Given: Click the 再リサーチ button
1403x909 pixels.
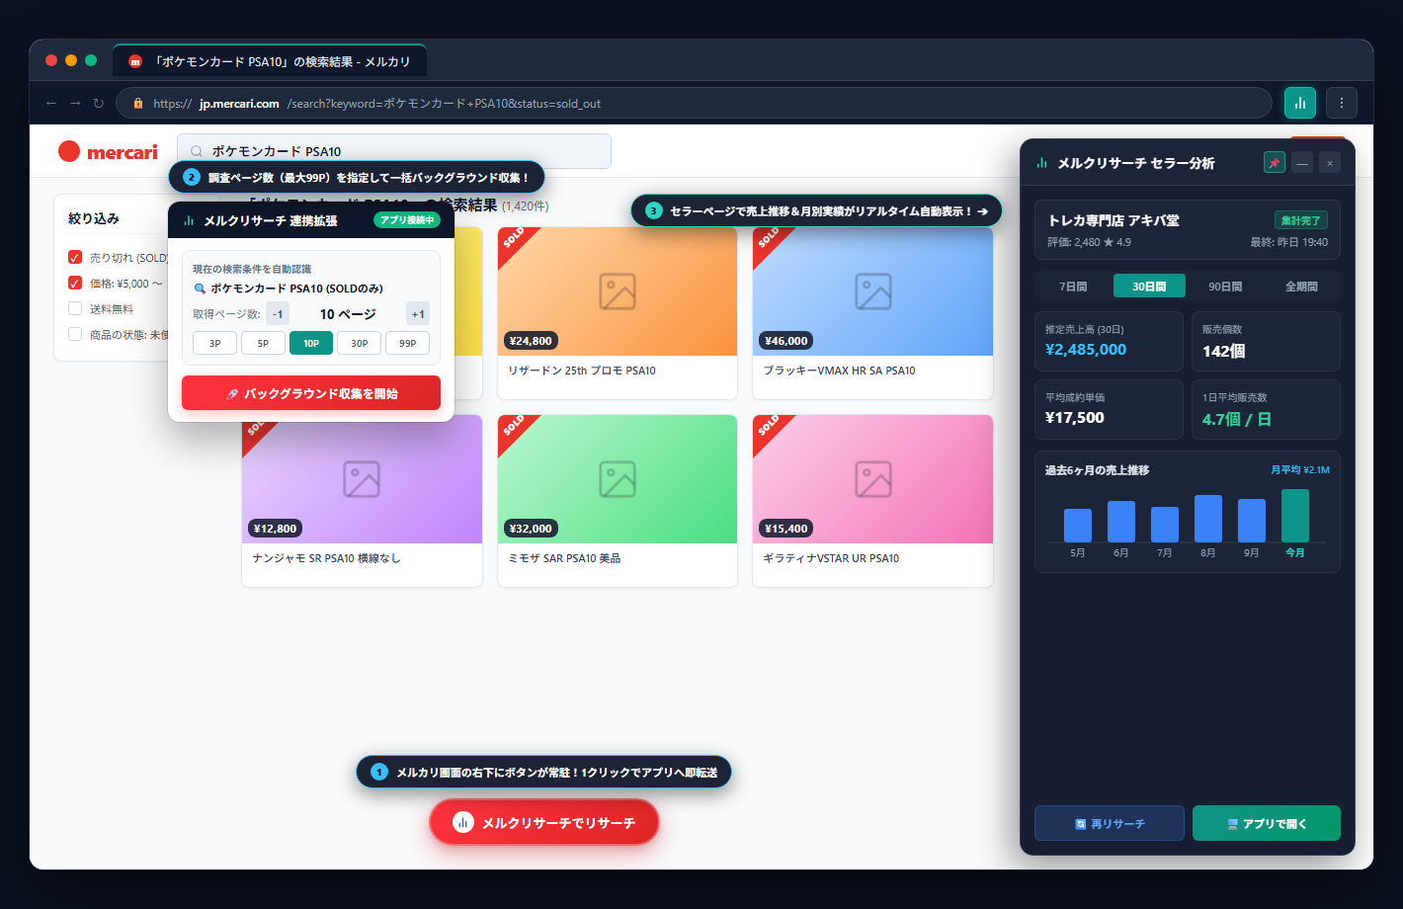Looking at the screenshot, I should [x=1110, y=823].
